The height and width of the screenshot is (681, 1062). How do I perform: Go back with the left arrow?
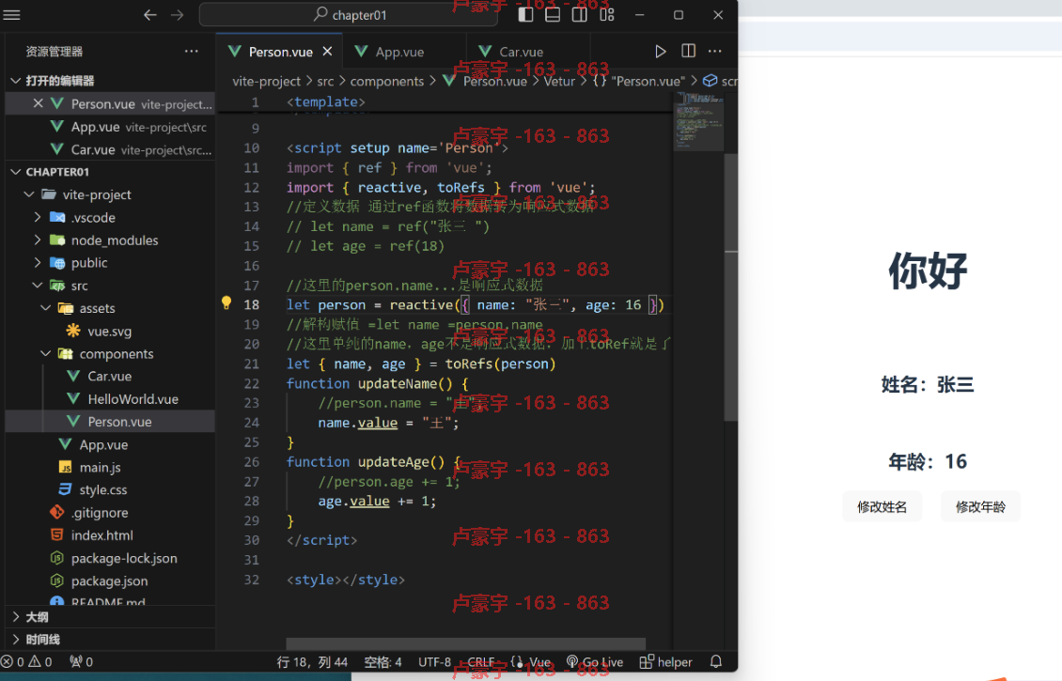149,15
